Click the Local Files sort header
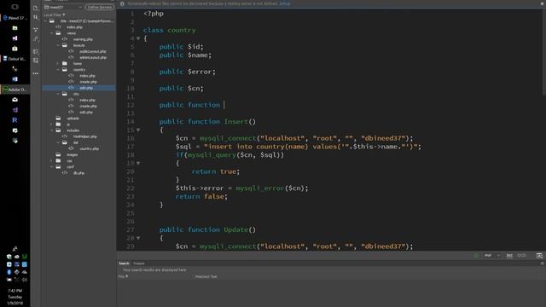The width and height of the screenshot is (546, 307). click(55, 15)
